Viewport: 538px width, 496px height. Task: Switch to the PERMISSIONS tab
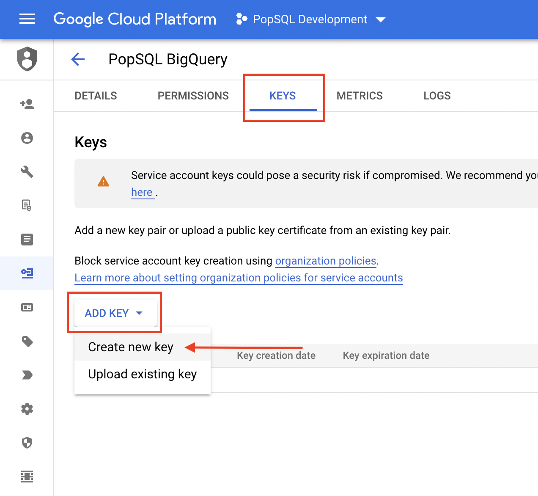tap(193, 96)
